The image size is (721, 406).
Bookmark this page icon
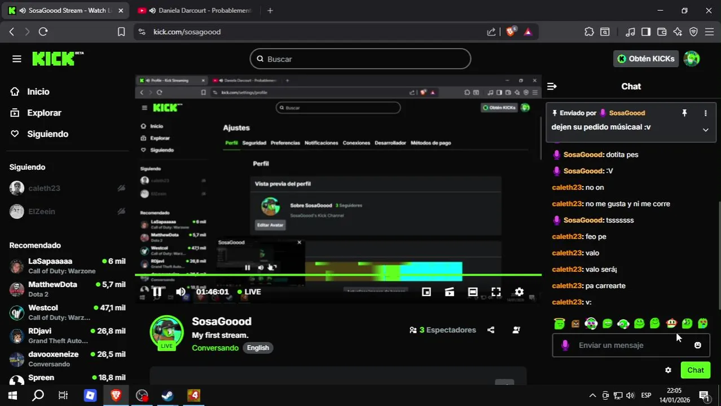tap(121, 32)
